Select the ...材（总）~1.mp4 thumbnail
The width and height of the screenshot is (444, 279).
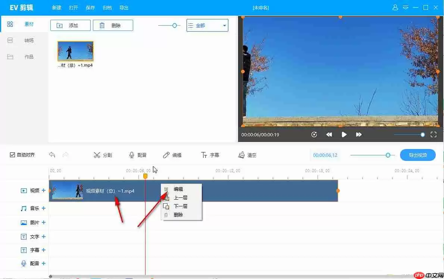click(75, 51)
